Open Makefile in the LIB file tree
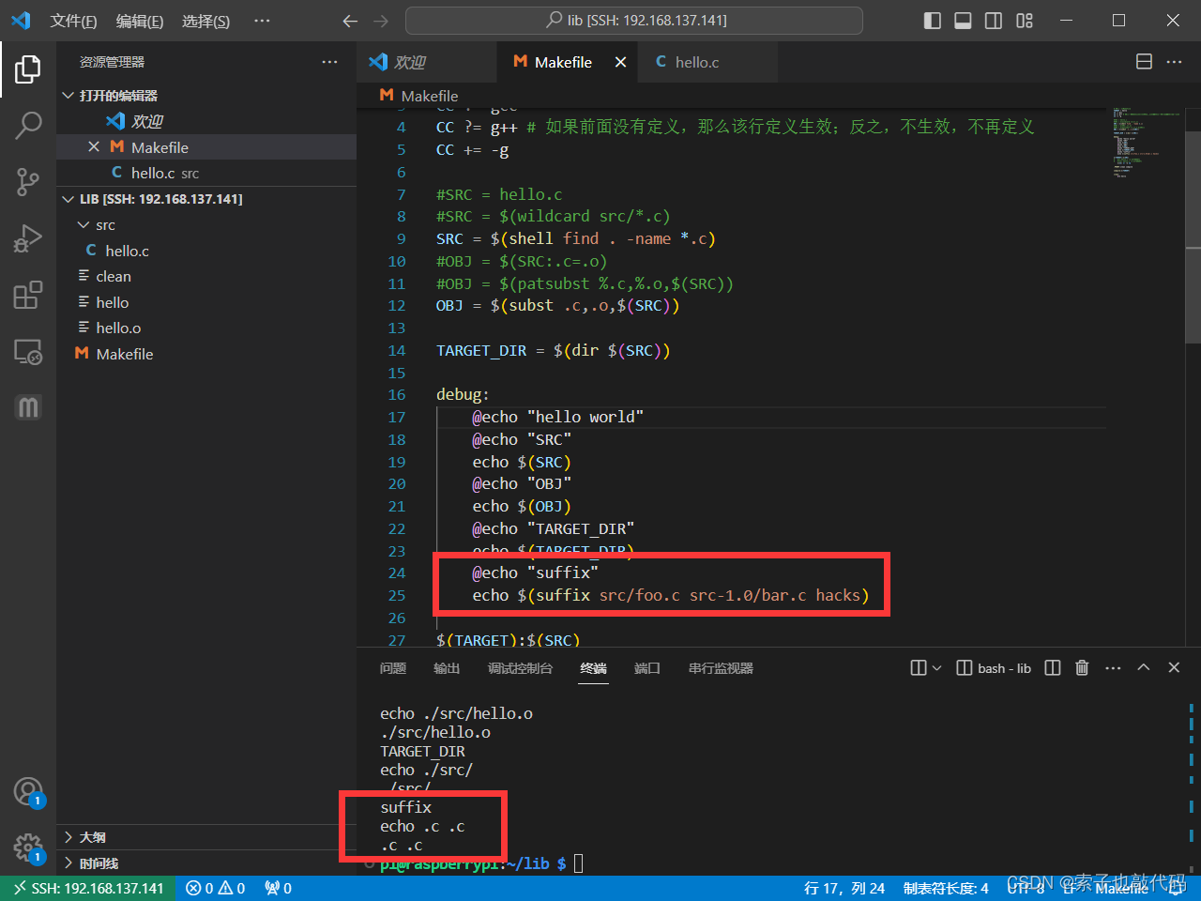The height and width of the screenshot is (901, 1201). point(206,354)
